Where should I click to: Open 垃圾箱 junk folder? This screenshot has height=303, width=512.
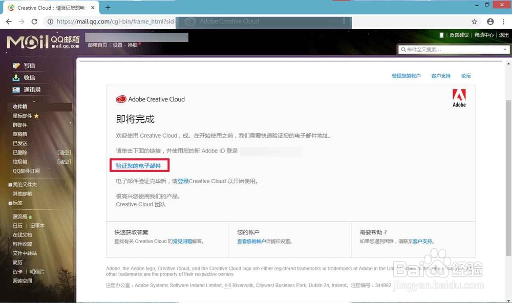(x=20, y=162)
